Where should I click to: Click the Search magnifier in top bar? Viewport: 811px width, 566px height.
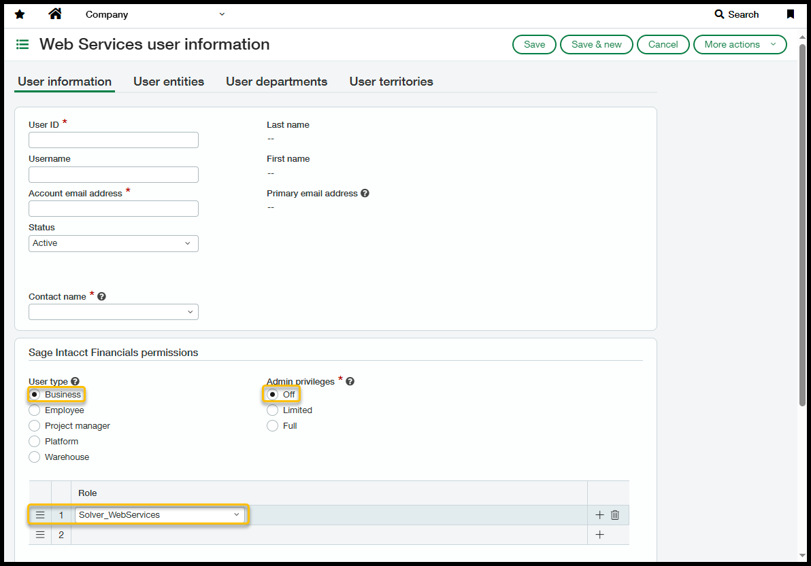719,14
